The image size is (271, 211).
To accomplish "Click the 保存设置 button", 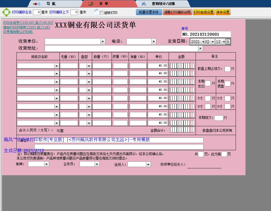I will (x=223, y=12).
